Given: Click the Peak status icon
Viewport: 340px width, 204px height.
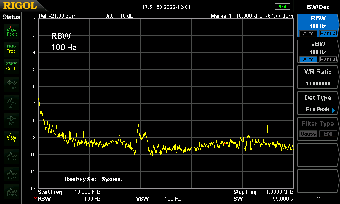Looking at the screenshot, I should point(11,31).
